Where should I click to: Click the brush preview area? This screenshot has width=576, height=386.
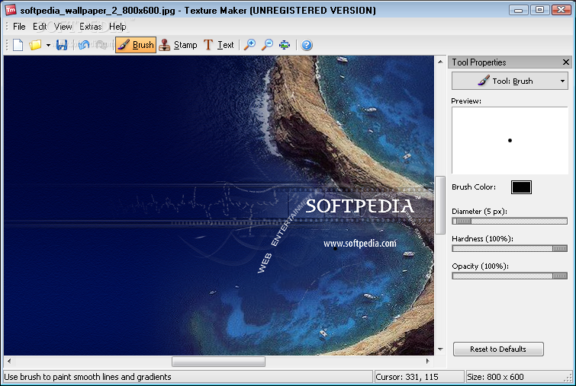(510, 140)
